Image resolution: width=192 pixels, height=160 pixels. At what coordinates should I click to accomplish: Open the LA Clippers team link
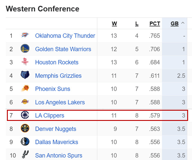point(49,115)
